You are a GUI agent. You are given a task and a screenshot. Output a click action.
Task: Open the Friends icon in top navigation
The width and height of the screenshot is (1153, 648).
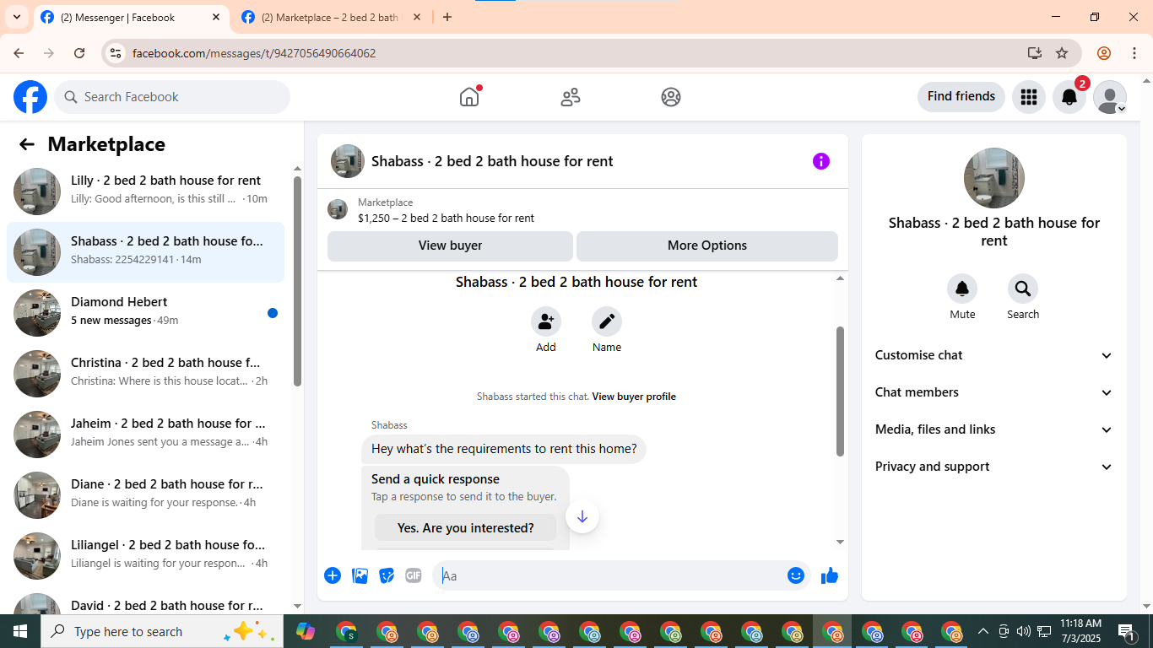point(571,97)
